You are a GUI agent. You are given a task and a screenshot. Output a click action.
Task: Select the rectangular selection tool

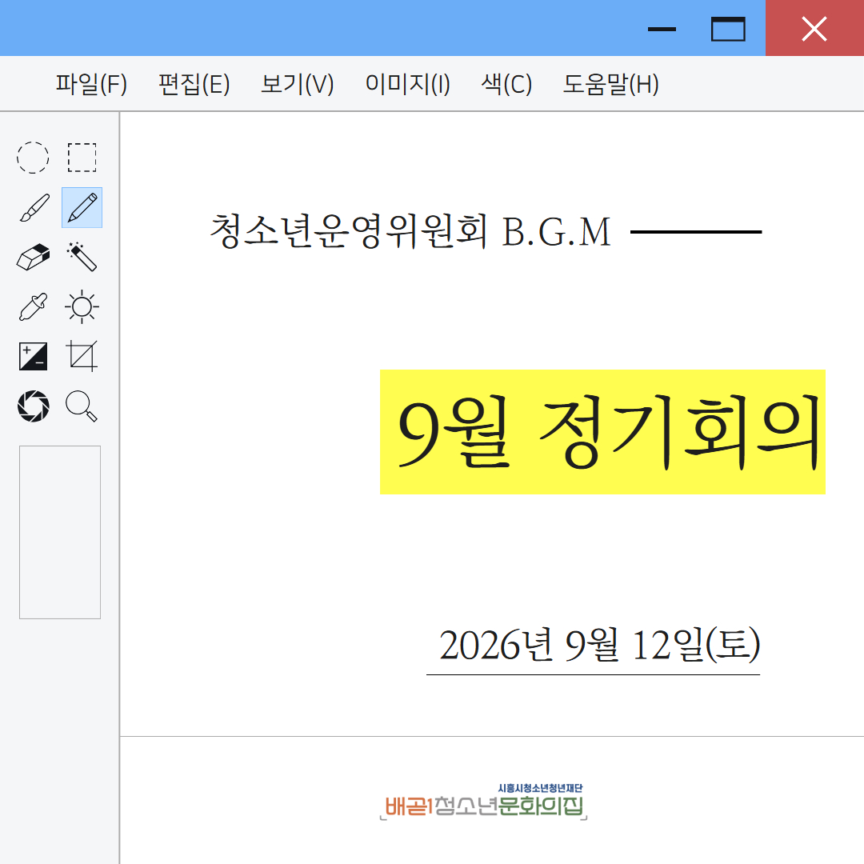pyautogui.click(x=82, y=158)
